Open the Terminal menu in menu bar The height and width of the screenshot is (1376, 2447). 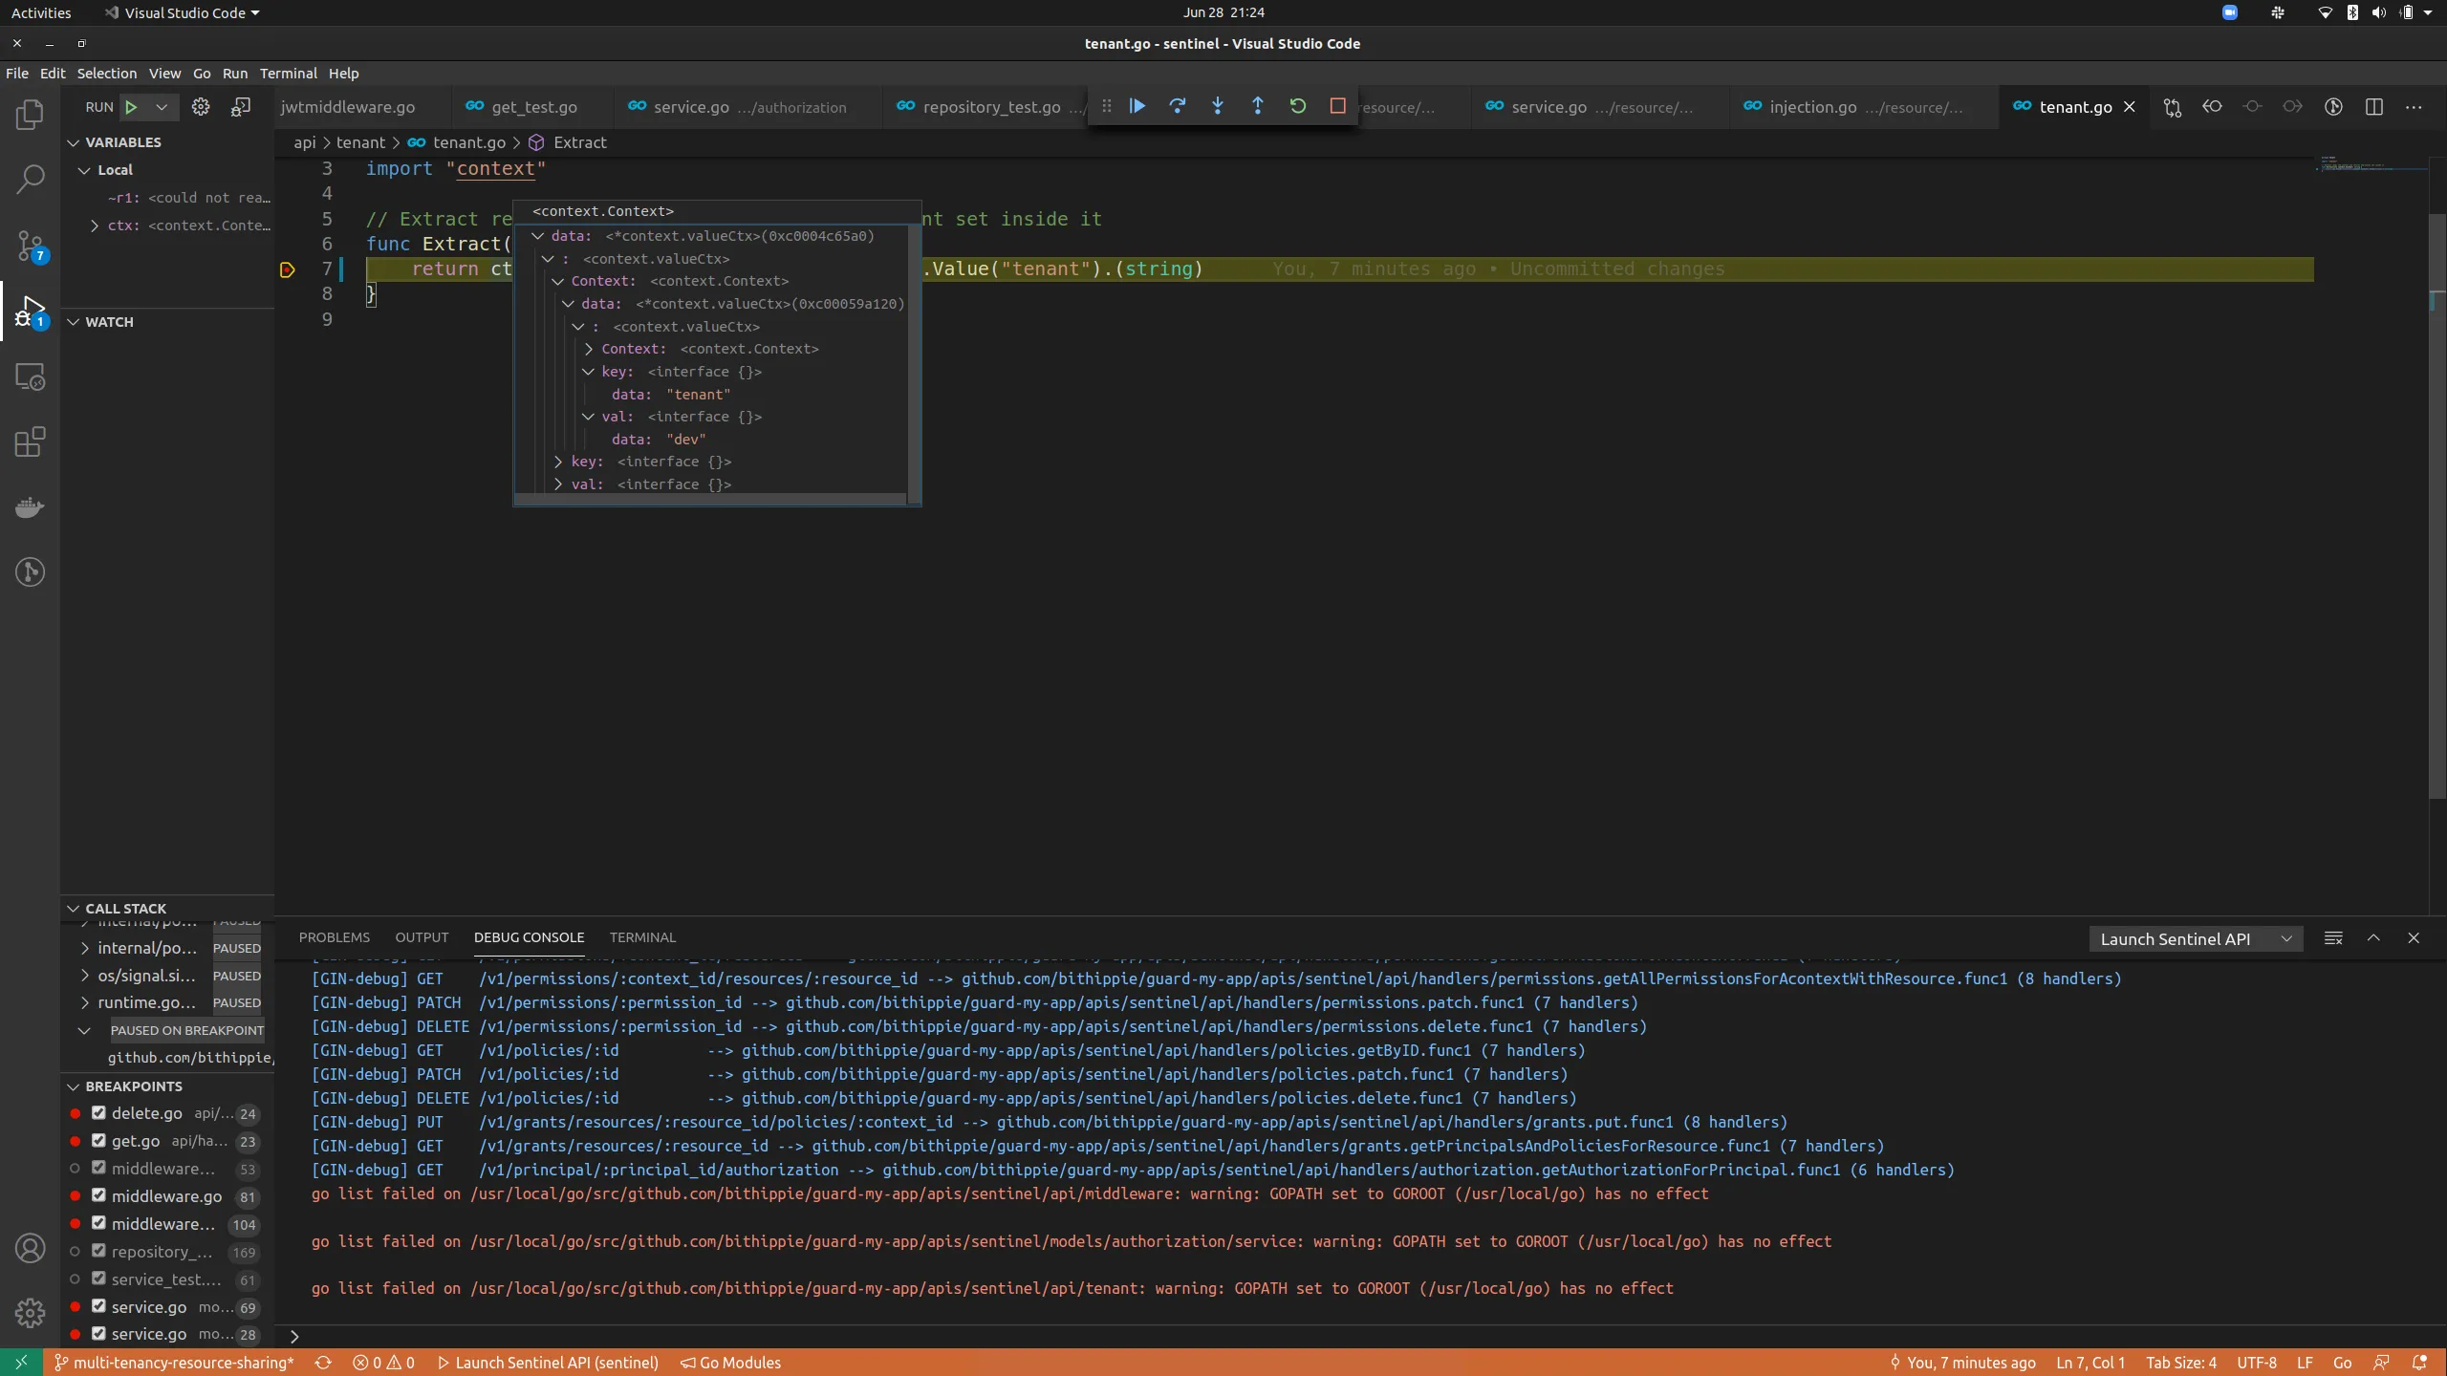pos(288,74)
